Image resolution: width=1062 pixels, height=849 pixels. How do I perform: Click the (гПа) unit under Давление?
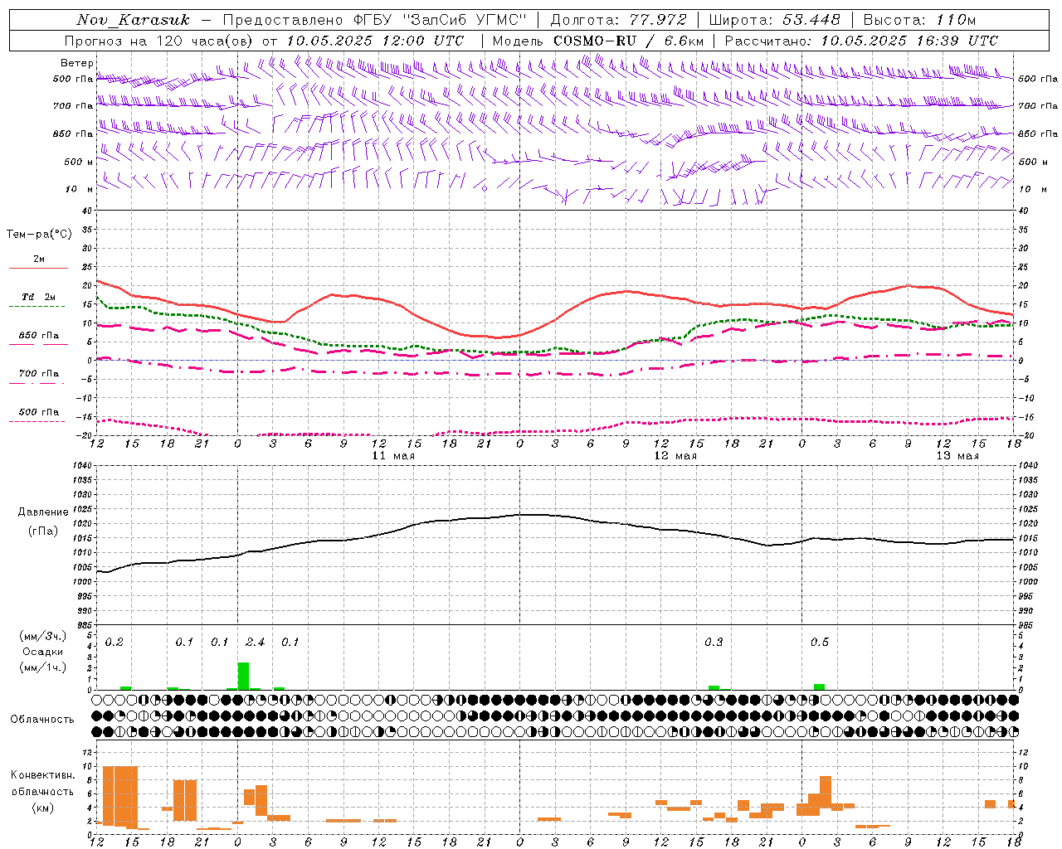[x=43, y=531]
